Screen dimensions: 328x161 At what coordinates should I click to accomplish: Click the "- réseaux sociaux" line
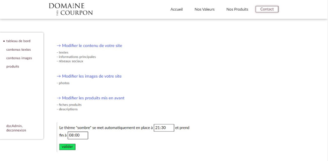coord(70,61)
